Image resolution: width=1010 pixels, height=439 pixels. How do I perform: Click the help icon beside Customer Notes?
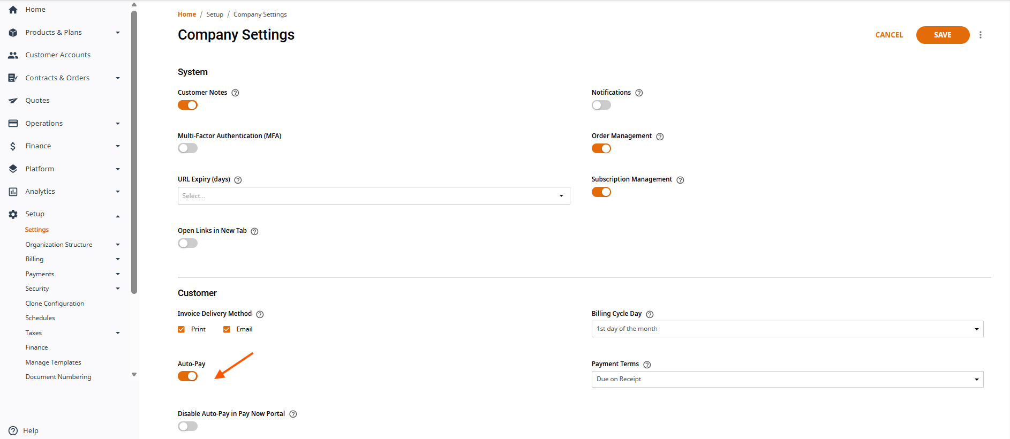[x=235, y=93]
